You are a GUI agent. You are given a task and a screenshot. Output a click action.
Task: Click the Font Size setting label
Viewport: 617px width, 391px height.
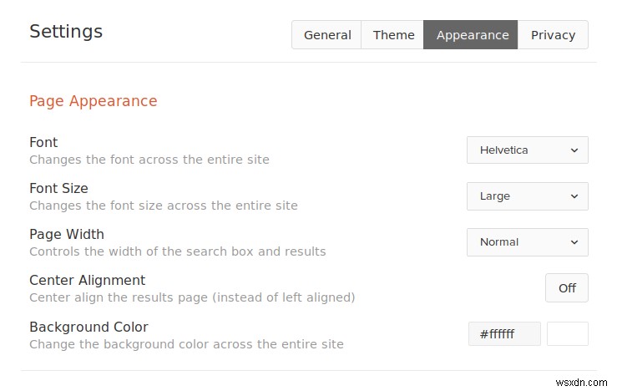point(58,189)
